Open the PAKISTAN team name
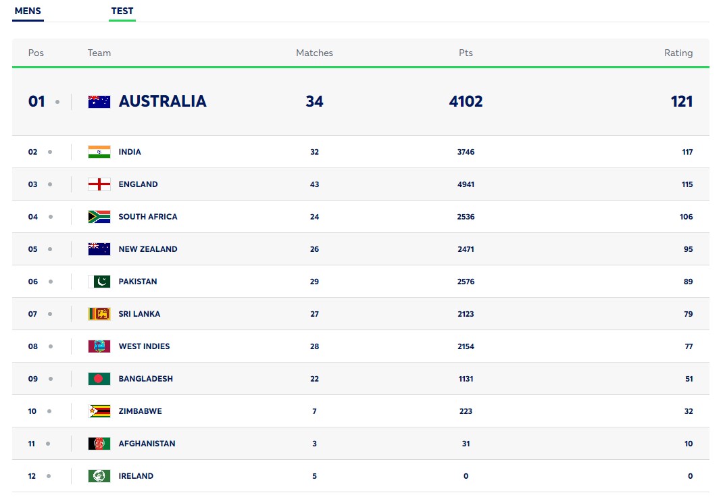 [137, 282]
